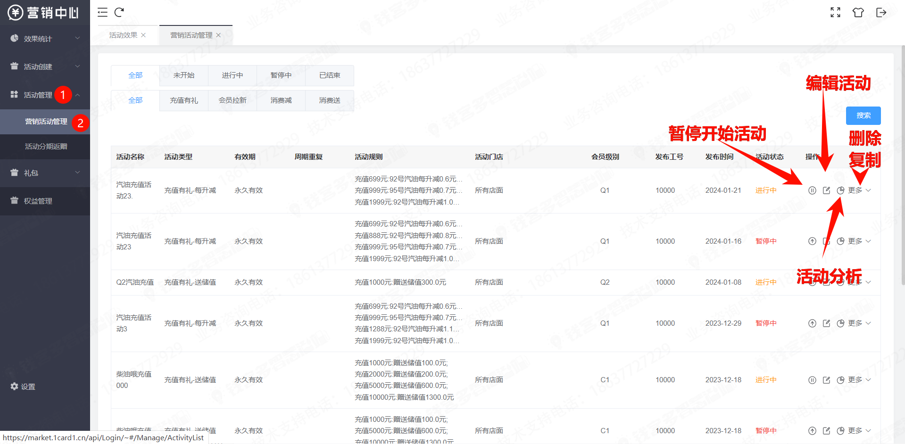
Task: Click the Q2汽油充值 activity name
Action: (x=135, y=282)
